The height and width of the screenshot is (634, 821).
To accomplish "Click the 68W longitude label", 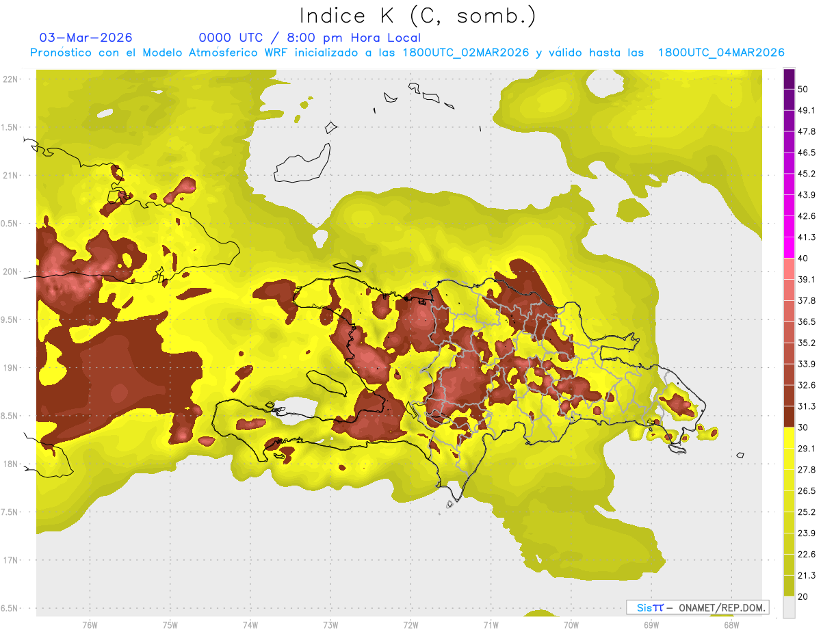I will [x=731, y=625].
